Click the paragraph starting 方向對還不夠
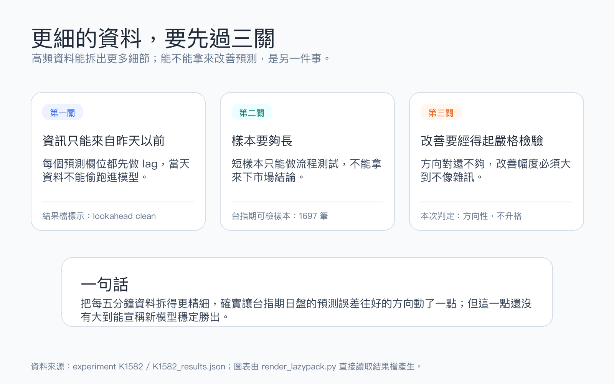 point(496,170)
